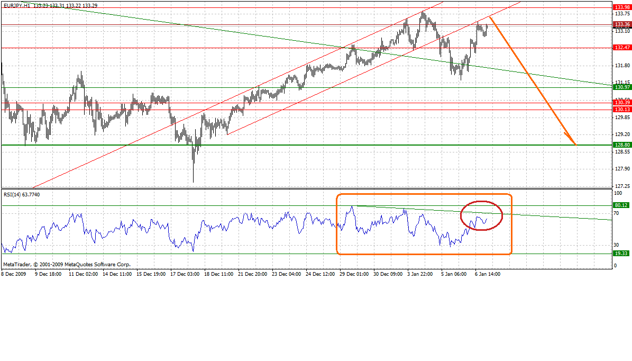Select the 19.33 RSI level label
Viewport: 632px width, 361px height.
tap(621, 254)
